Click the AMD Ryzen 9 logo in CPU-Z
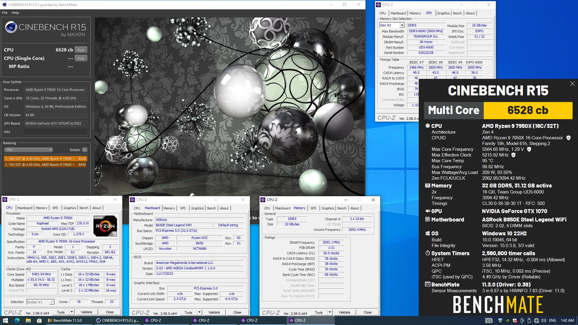The image size is (578, 325). tap(105, 226)
